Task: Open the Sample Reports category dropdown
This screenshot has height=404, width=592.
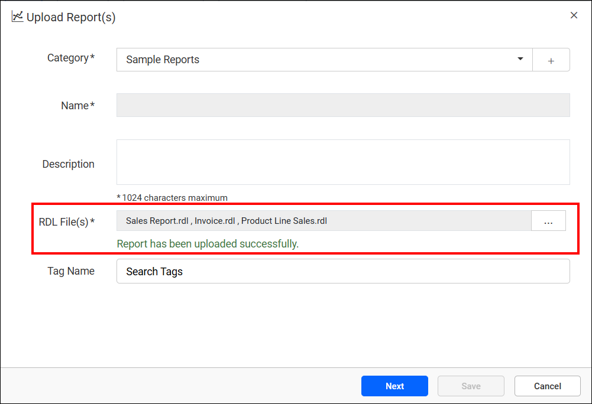Action: click(325, 59)
